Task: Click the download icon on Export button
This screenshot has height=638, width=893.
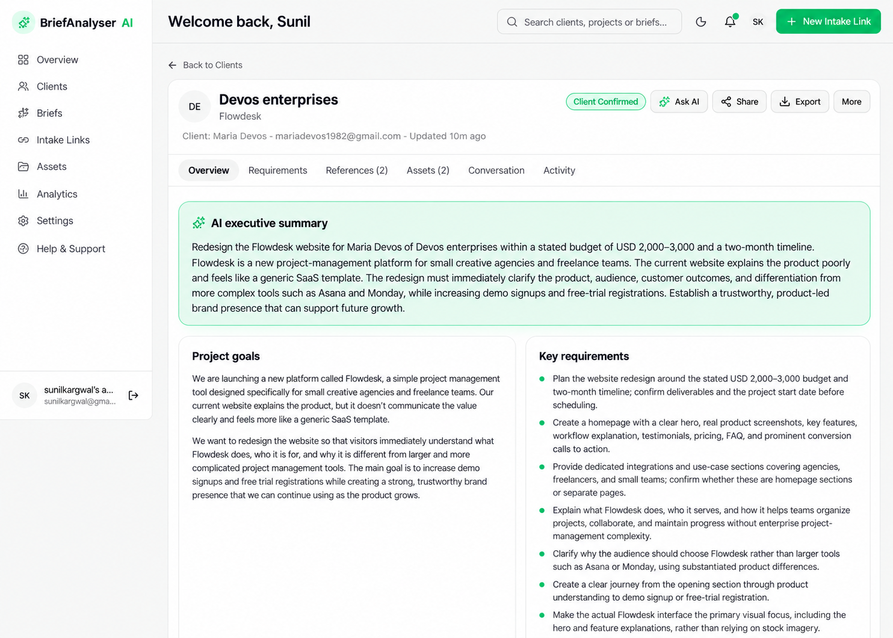Action: point(785,102)
